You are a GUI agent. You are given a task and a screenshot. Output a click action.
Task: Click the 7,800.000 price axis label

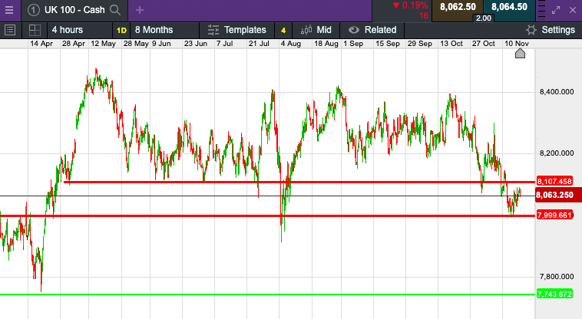pos(557,277)
